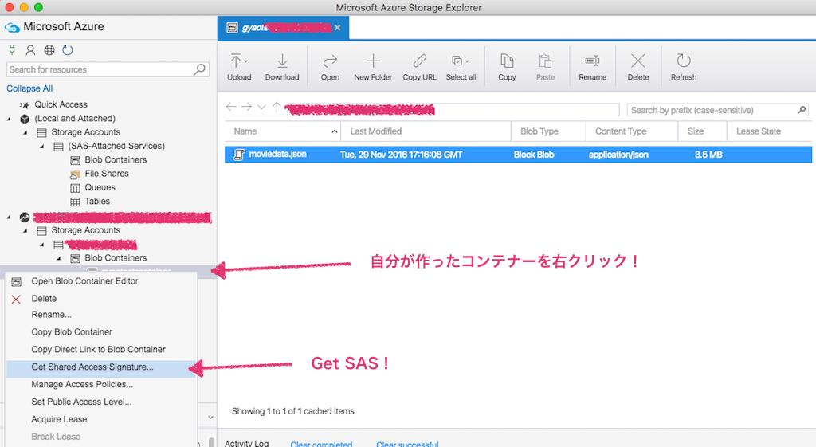Screen dimensions: 816x447
Task: Collapse the (Local and Attached) node
Action: pos(8,119)
